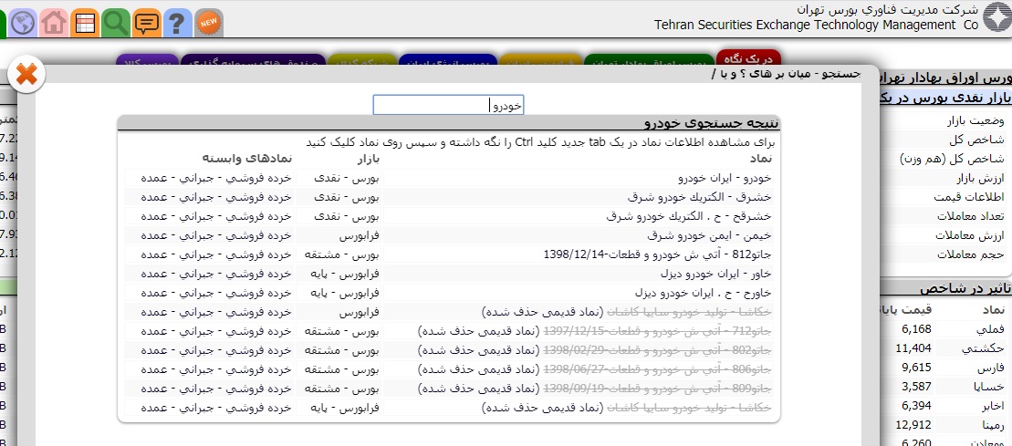
Task: Open the تاثیر در شاخص section heading
Action: [965, 288]
